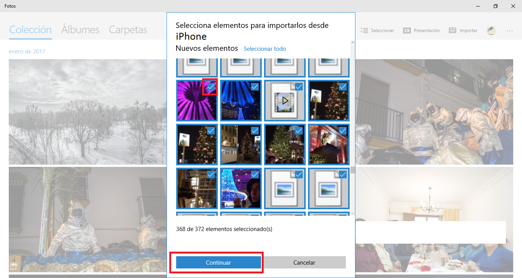Viewport: 522px width, 278px height.
Task: Click the dialog scrollbar up arrow
Action: pyautogui.click(x=353, y=42)
